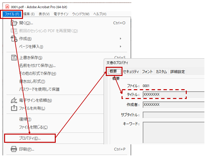Choose 名前を付けて保存 menu entry

pyautogui.click(x=37, y=66)
